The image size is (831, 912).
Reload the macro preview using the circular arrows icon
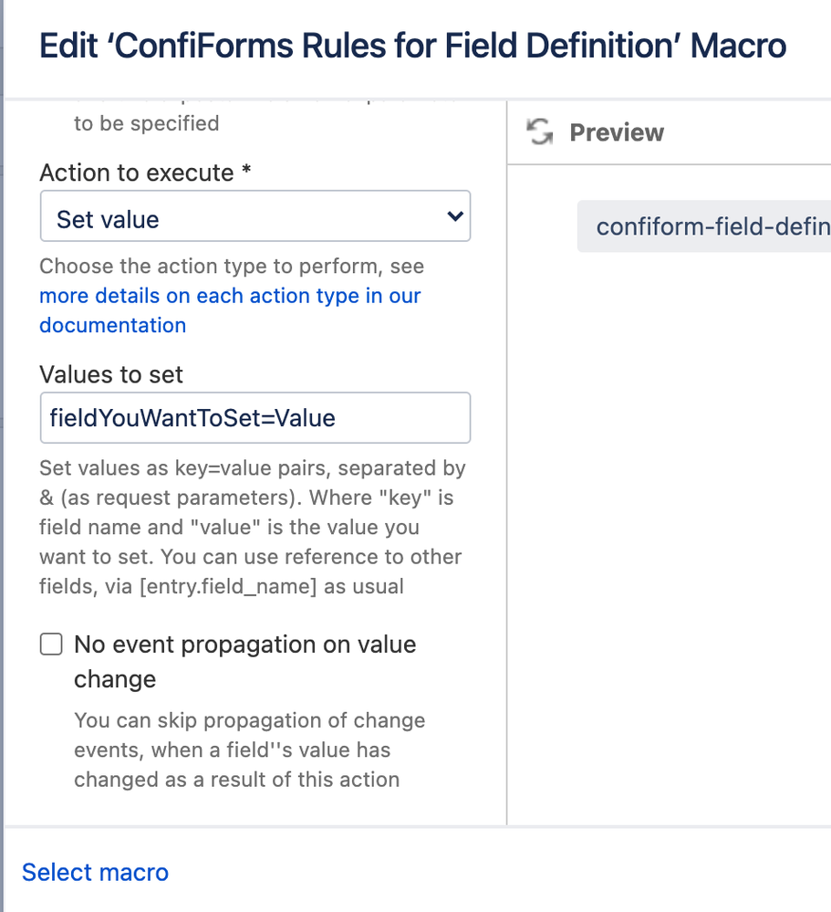[x=538, y=131]
